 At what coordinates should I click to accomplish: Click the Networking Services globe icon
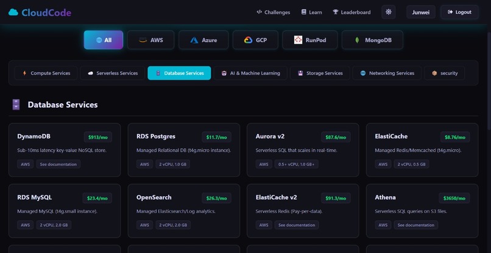[x=363, y=73]
